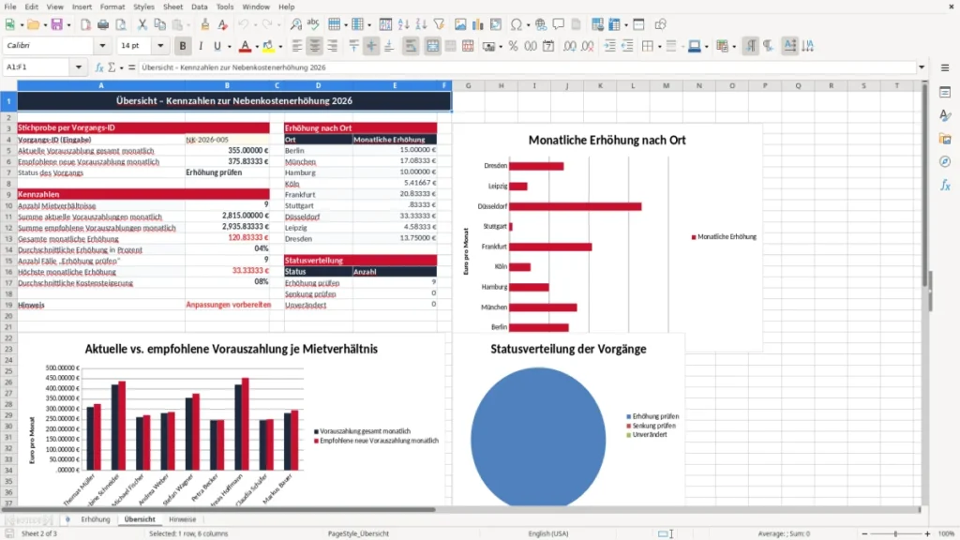This screenshot has height=540, width=960.
Task: Click the Print icon
Action: [x=103, y=24]
